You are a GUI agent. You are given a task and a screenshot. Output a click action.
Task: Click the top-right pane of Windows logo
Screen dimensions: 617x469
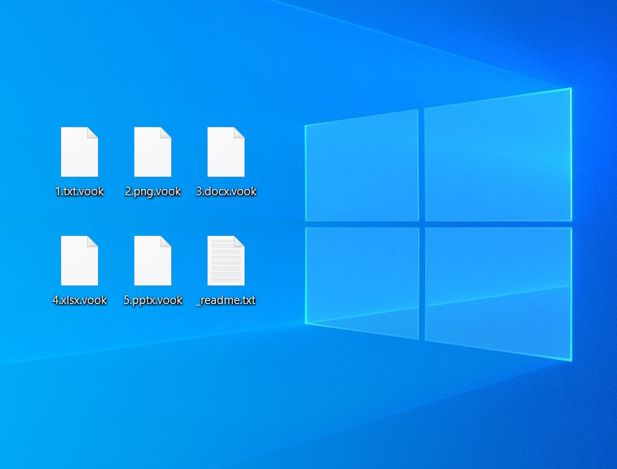497,157
